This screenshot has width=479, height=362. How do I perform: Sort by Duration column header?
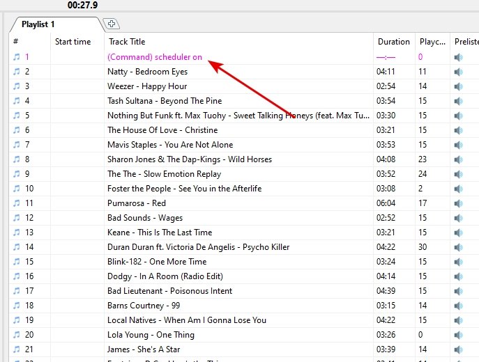point(393,42)
